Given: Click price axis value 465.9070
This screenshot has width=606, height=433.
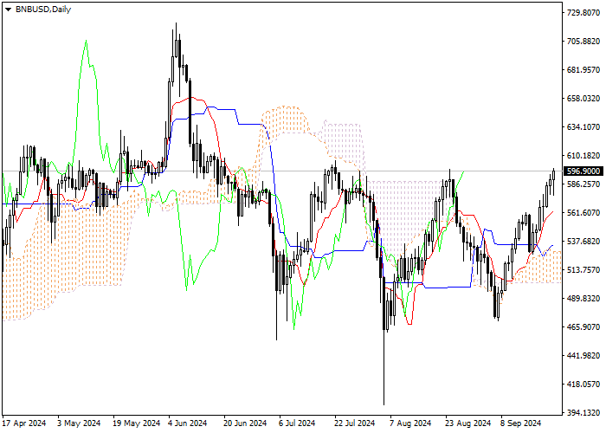Looking at the screenshot, I should [583, 327].
